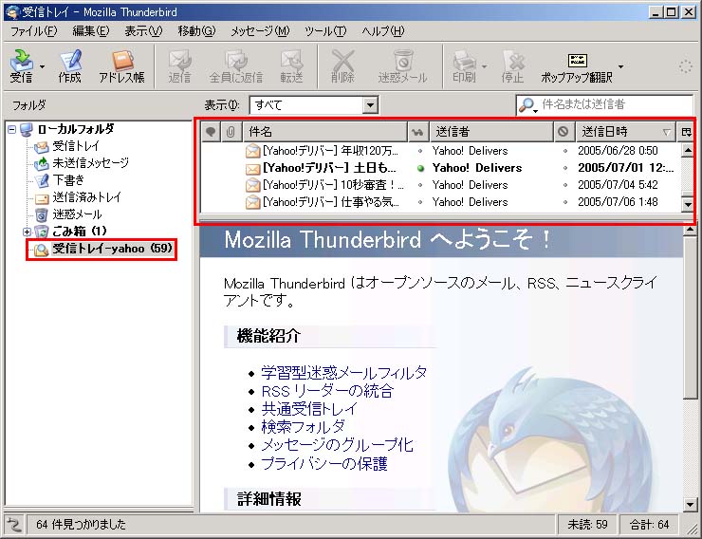Click the 迷惑メール junk toolbar icon
The width and height of the screenshot is (702, 539).
(402, 65)
